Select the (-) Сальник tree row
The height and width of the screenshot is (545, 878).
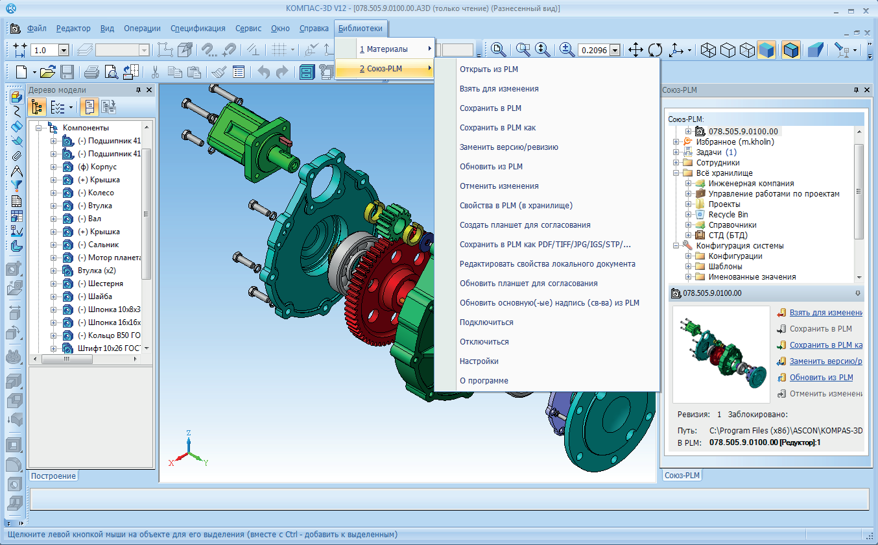coord(98,245)
